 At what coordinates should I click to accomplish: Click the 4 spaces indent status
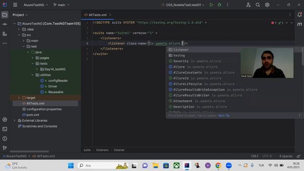coord(285,156)
